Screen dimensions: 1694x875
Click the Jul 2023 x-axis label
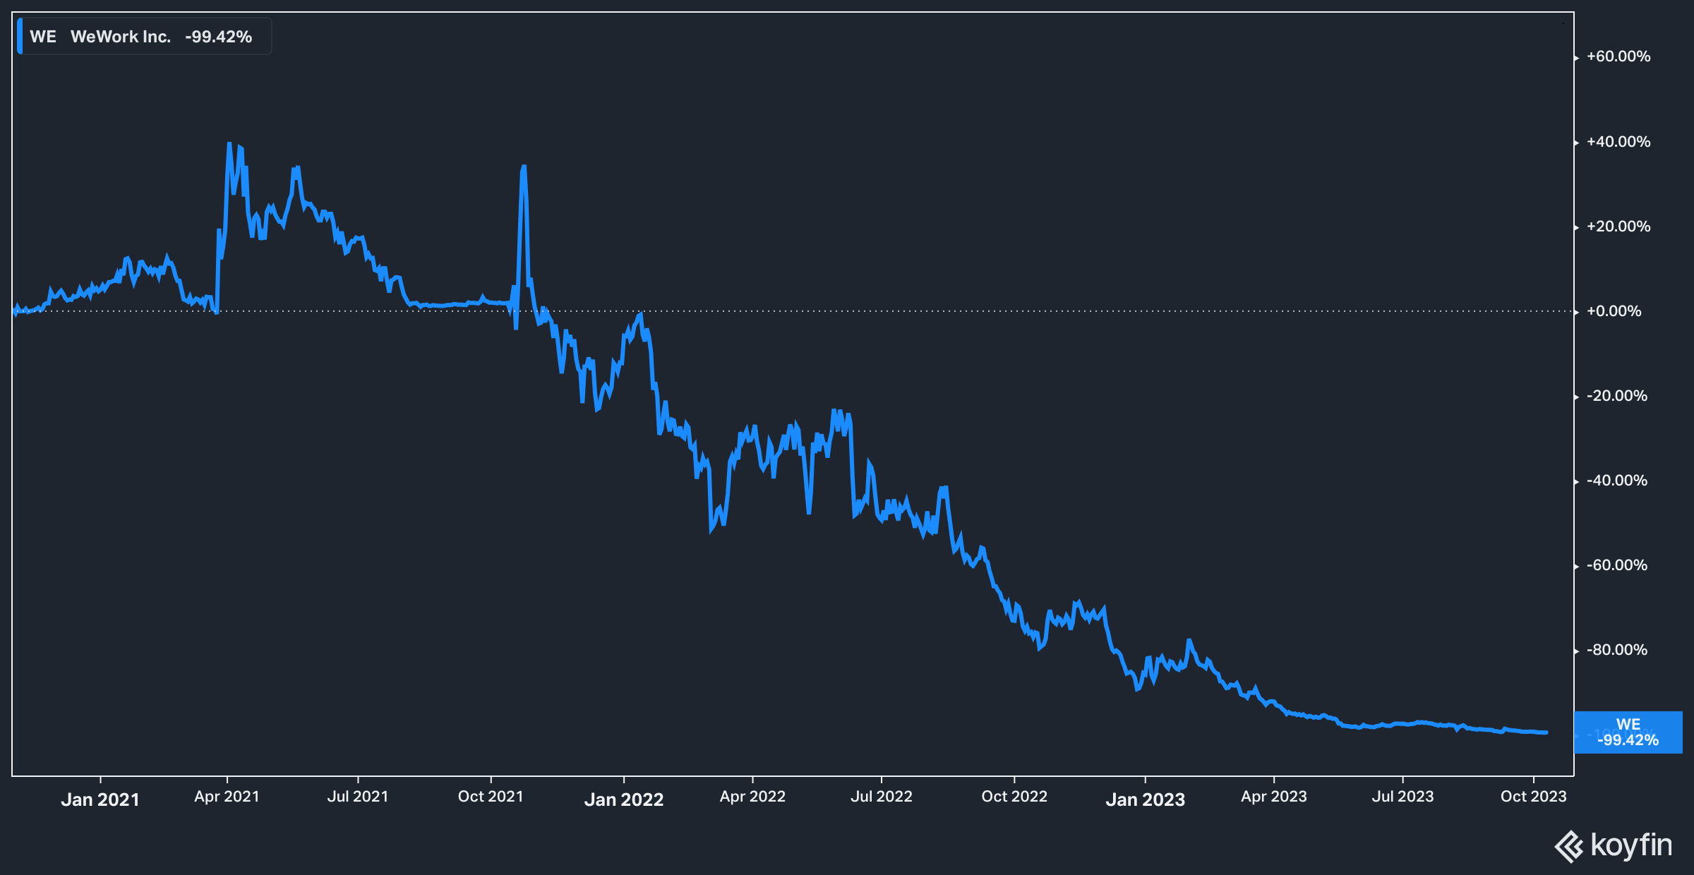click(1402, 797)
